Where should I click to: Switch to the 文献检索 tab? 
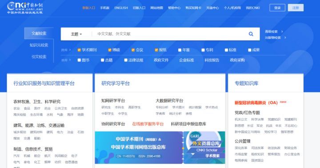39,33
